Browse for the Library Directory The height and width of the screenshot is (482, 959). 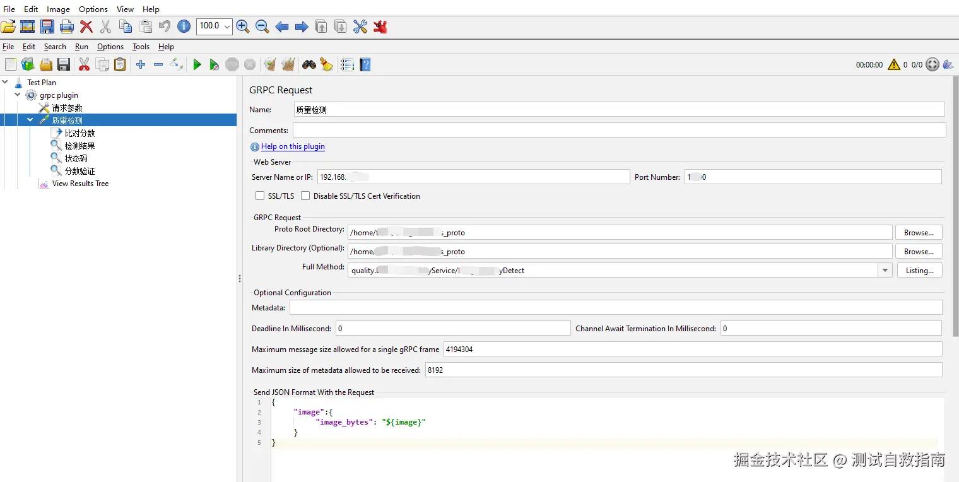(919, 251)
